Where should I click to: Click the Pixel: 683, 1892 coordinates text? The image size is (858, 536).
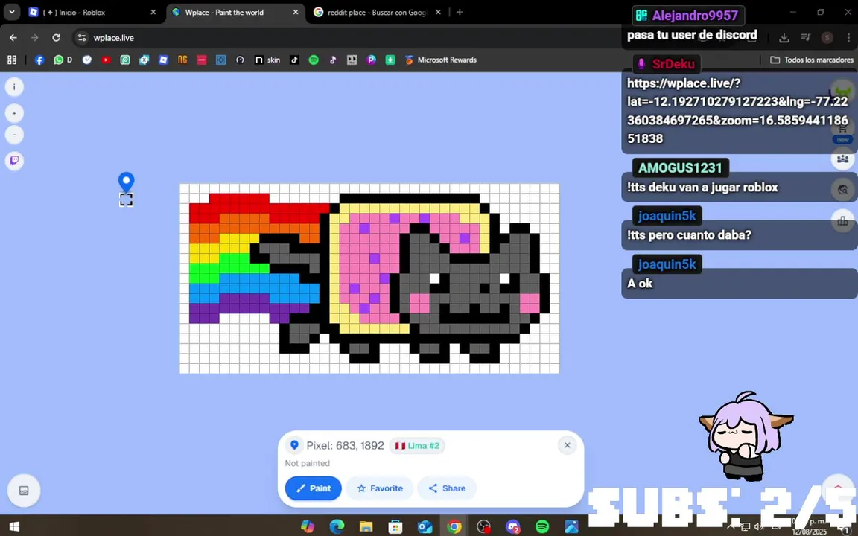click(x=345, y=446)
